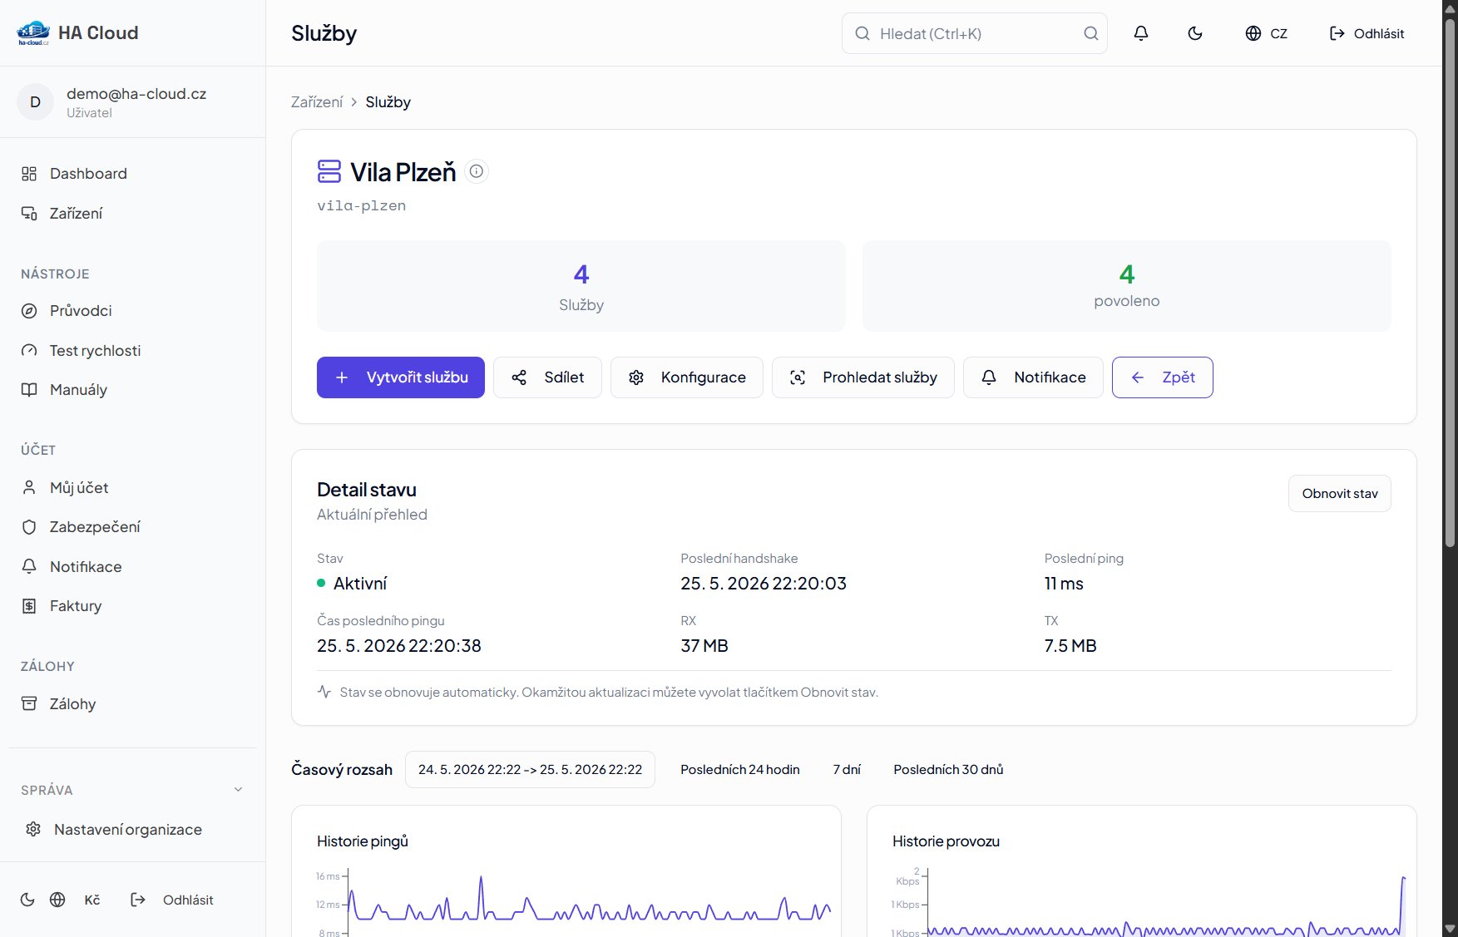Open CZ language selector in top bar
Image resolution: width=1458 pixels, height=937 pixels.
[x=1267, y=33]
